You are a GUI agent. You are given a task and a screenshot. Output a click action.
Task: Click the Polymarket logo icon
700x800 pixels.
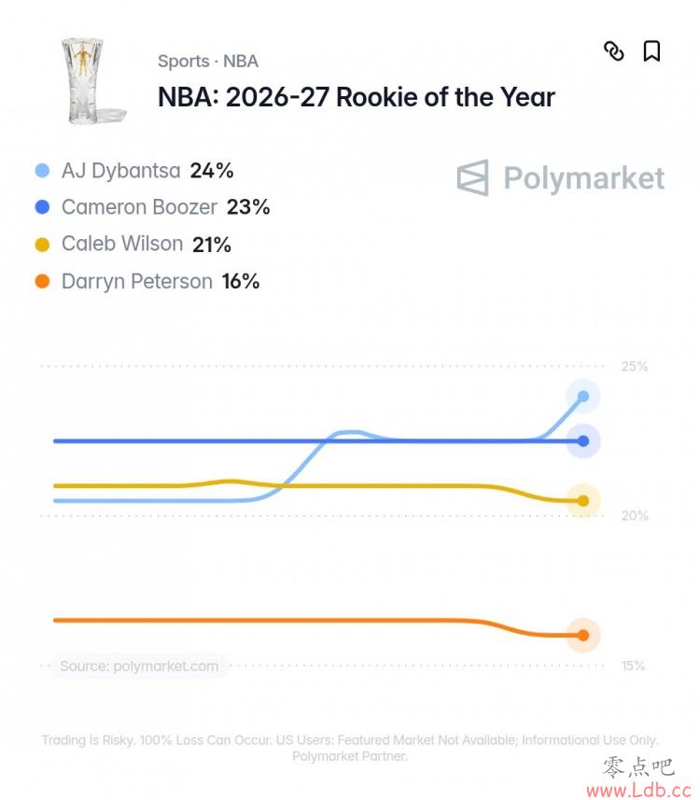pyautogui.click(x=472, y=177)
